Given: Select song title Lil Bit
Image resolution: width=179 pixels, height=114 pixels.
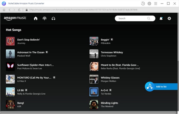Looking at the screenshot, I should click(x=20, y=90).
